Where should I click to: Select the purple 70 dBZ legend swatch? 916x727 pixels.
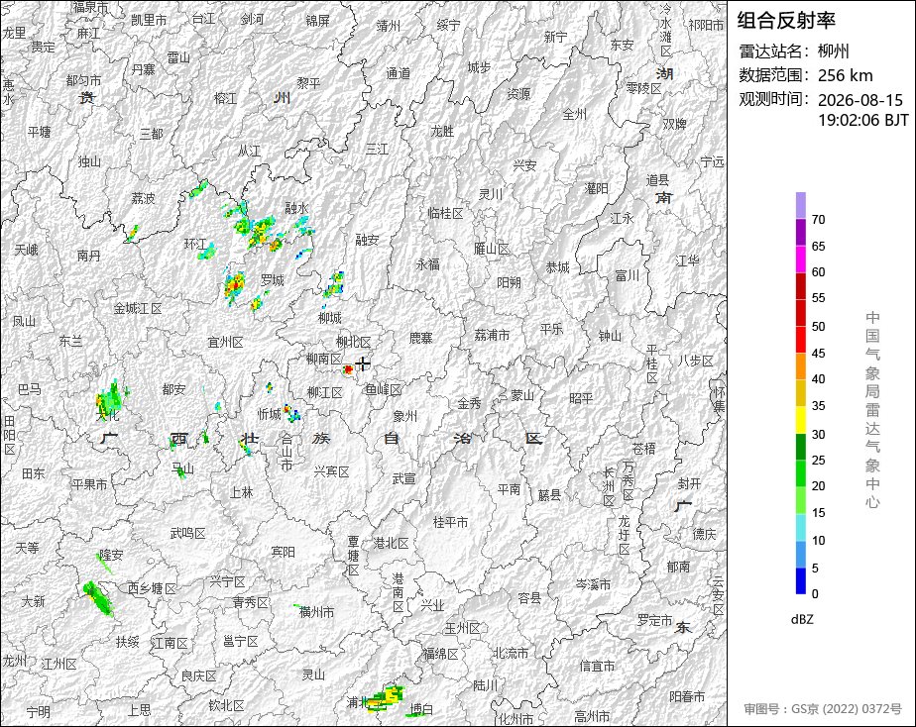pyautogui.click(x=800, y=205)
